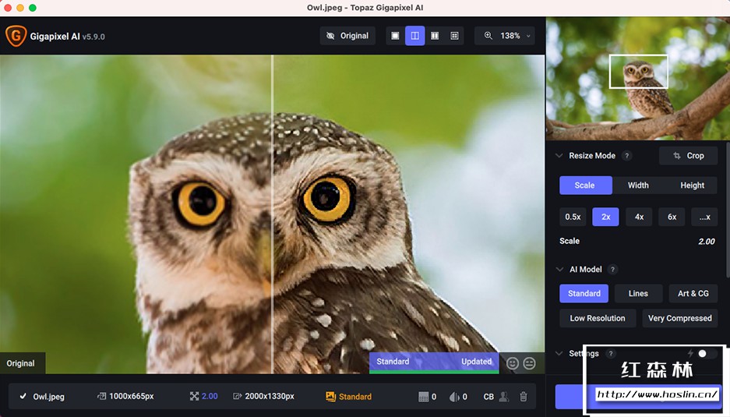Collapse the AI Model section
The width and height of the screenshot is (730, 417).
click(559, 270)
